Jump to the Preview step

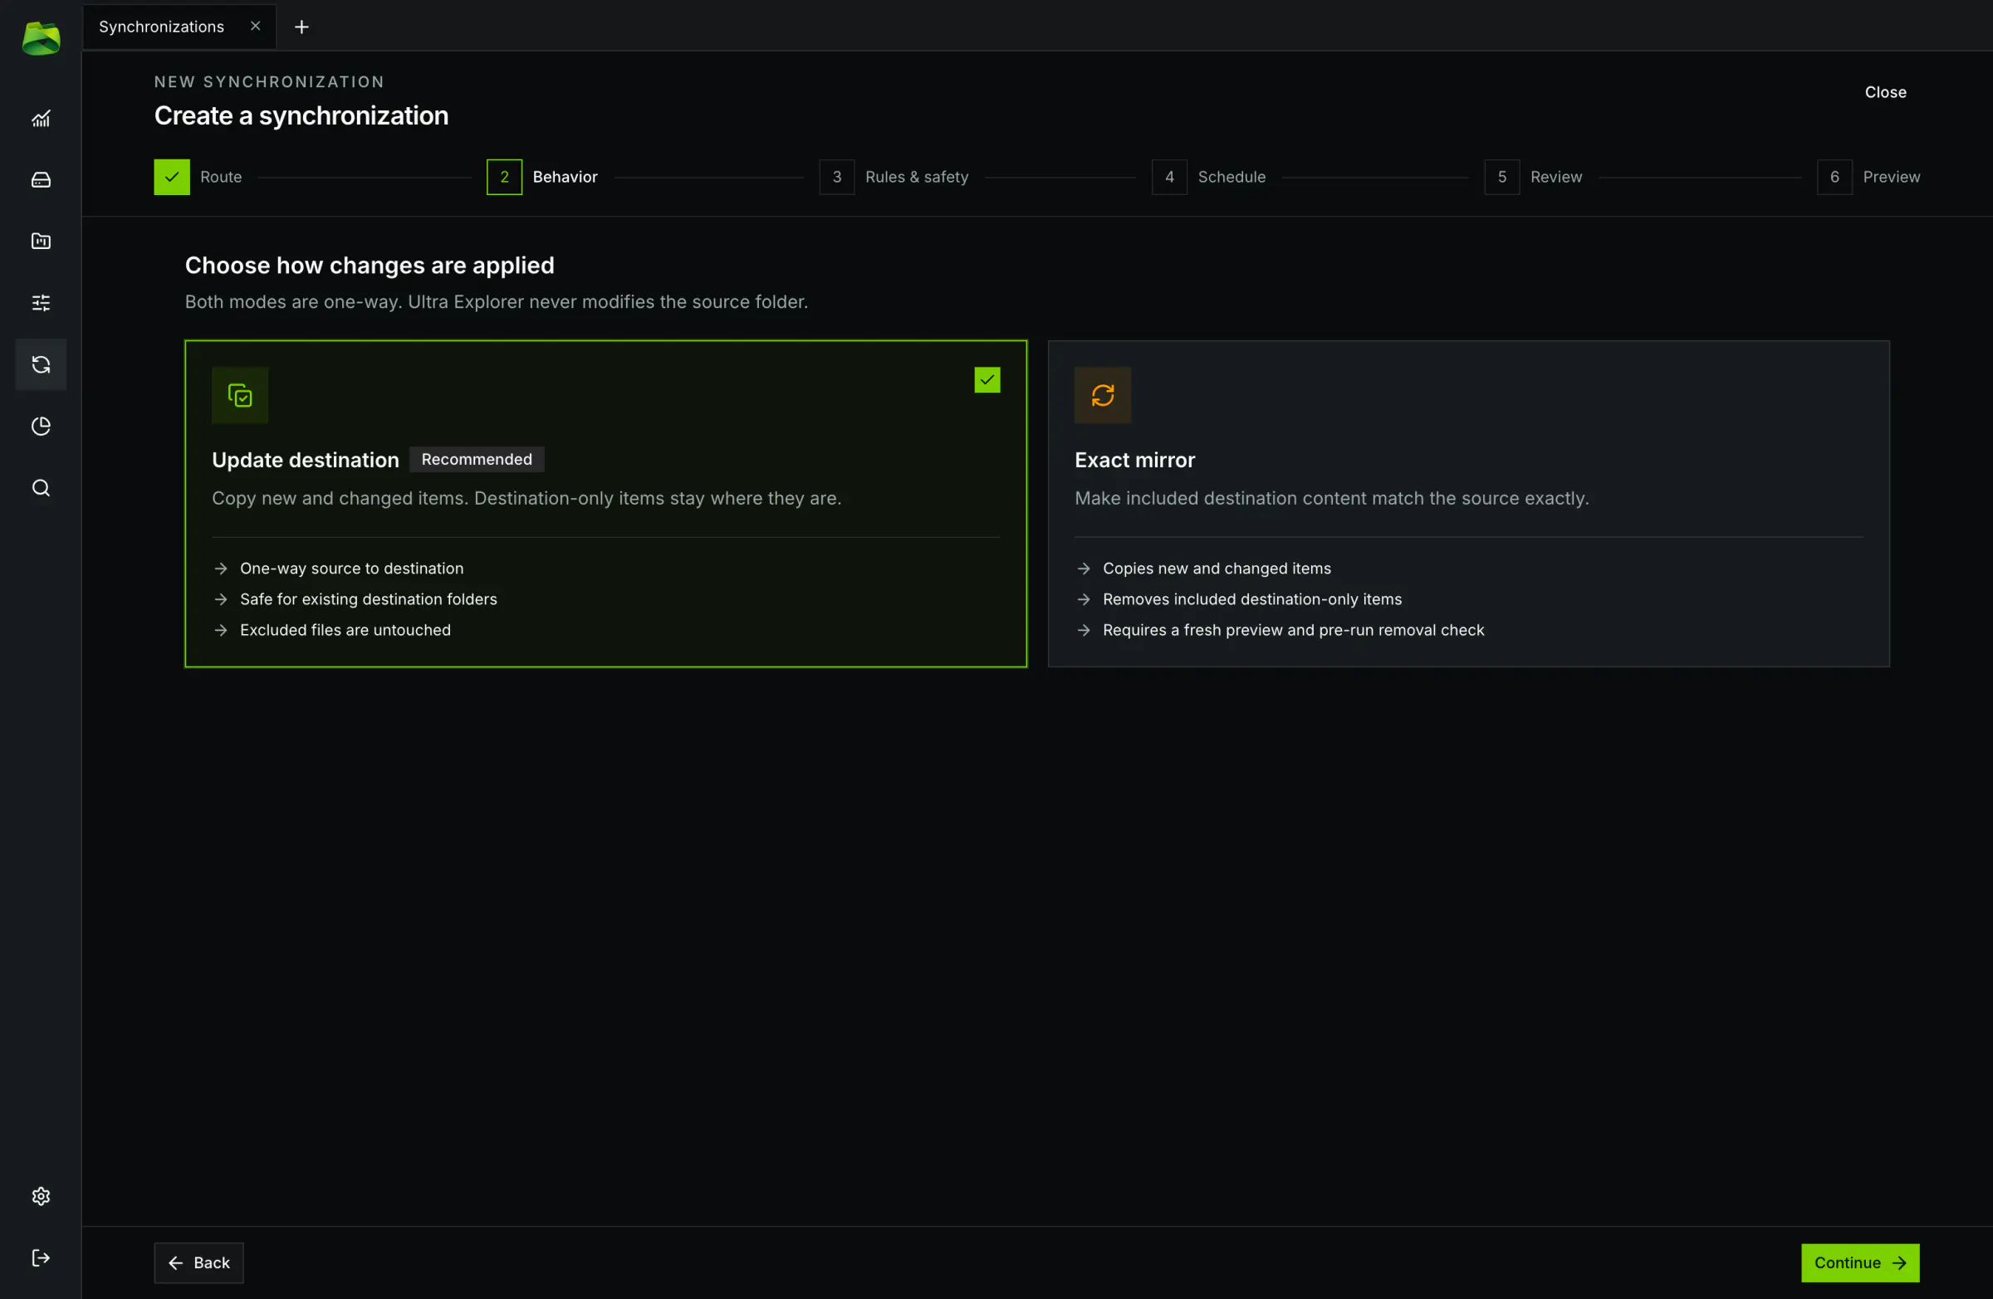point(1868,177)
